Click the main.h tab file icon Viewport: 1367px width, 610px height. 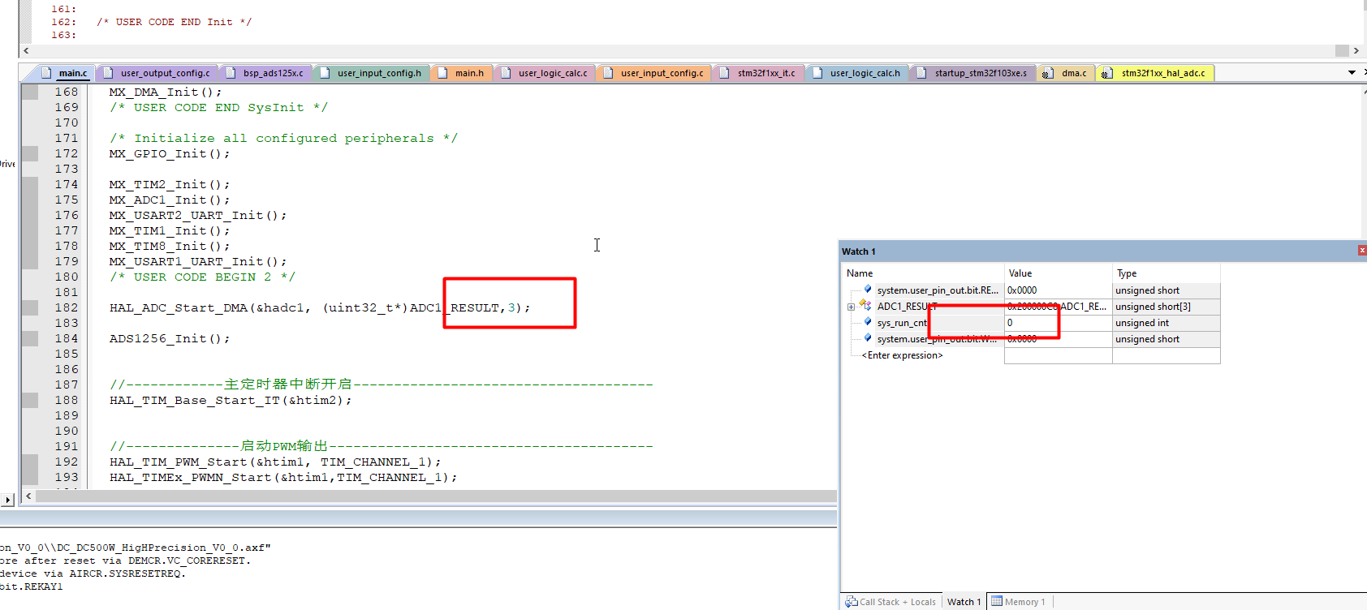(442, 73)
